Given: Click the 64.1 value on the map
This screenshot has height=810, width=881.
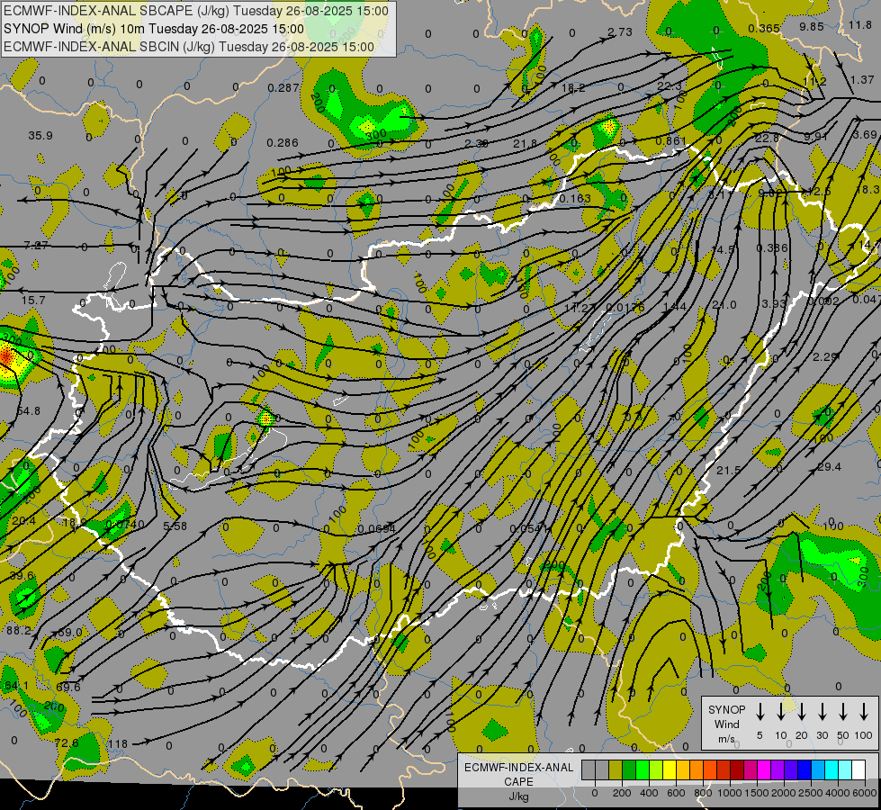Looking at the screenshot, I should click(16, 685).
